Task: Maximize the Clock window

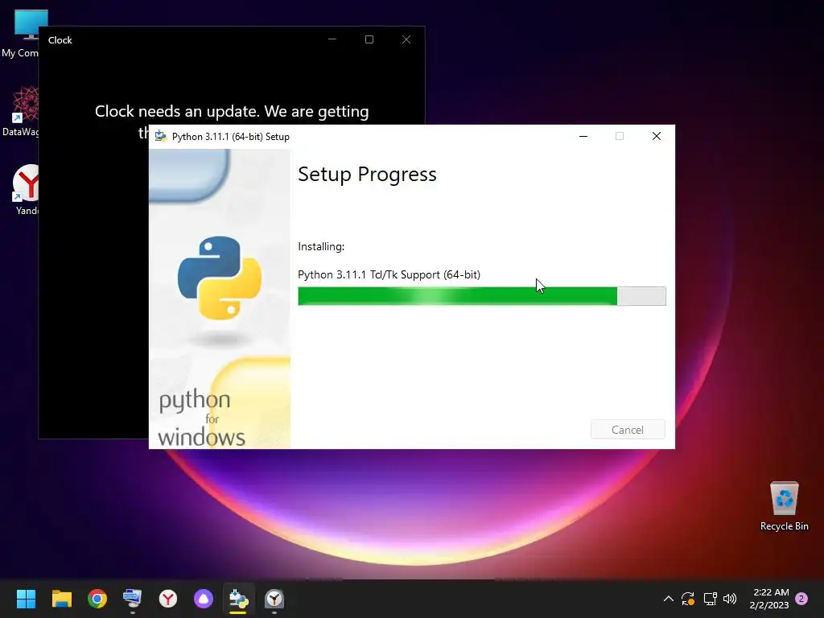Action: point(369,39)
